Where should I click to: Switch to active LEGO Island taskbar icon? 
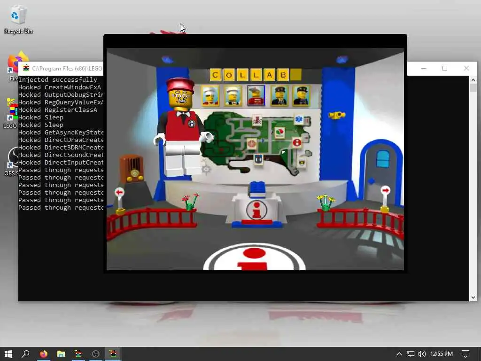[113, 354]
